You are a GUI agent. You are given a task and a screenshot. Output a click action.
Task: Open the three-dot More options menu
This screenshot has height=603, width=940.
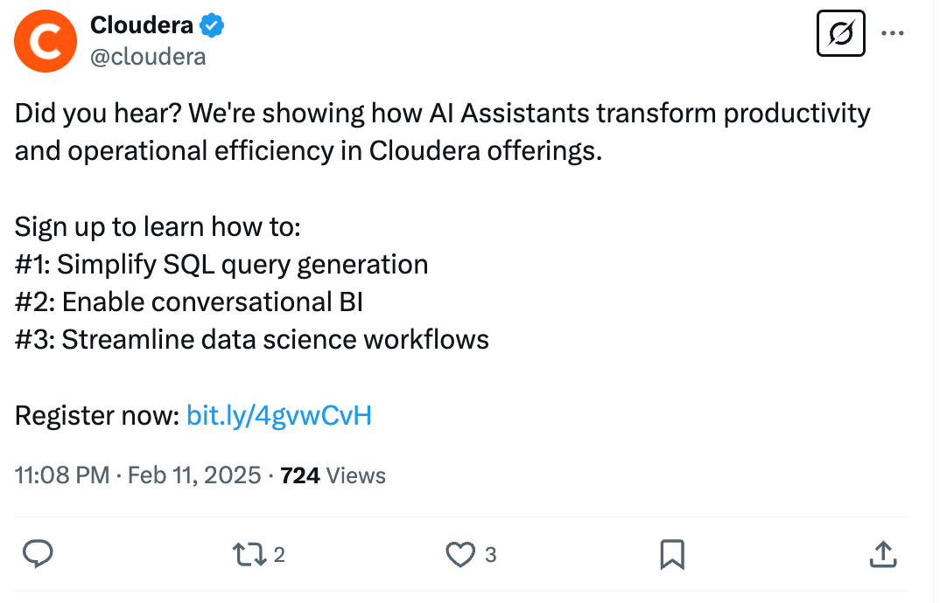pos(893,34)
